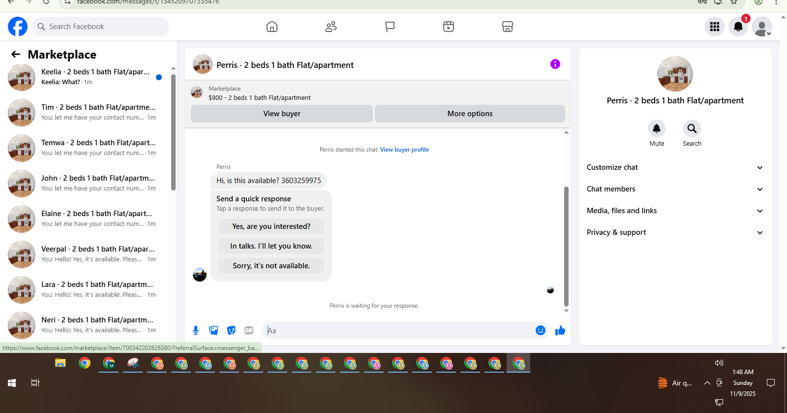Expand Media, files and links section
Viewport: 787px width, 413px height.
tap(675, 211)
